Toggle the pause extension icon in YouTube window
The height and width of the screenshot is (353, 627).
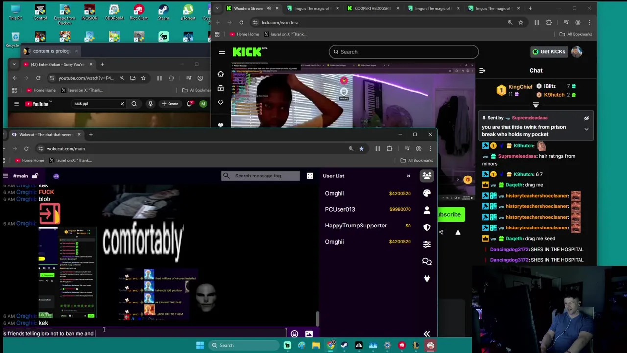[159, 78]
